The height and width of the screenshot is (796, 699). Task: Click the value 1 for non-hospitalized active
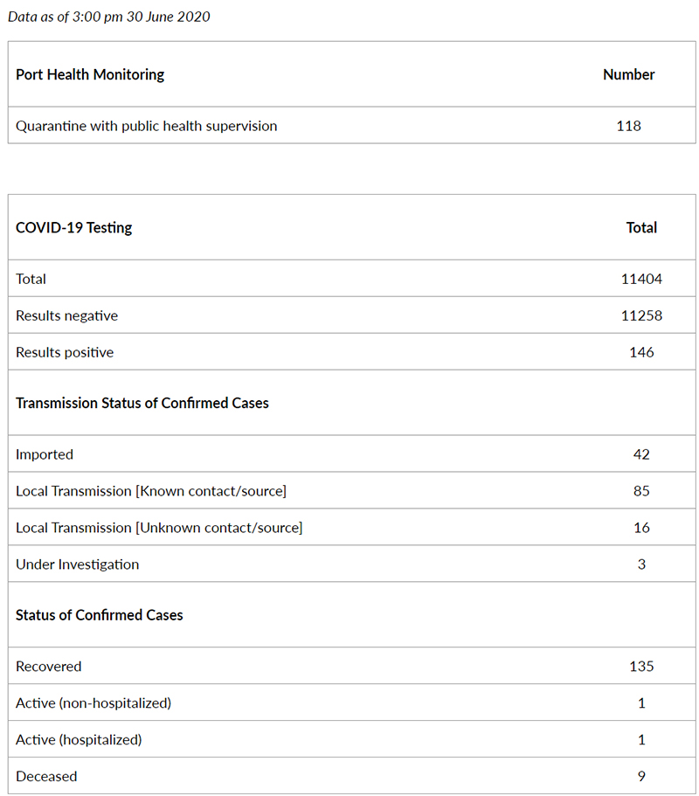[x=641, y=703]
